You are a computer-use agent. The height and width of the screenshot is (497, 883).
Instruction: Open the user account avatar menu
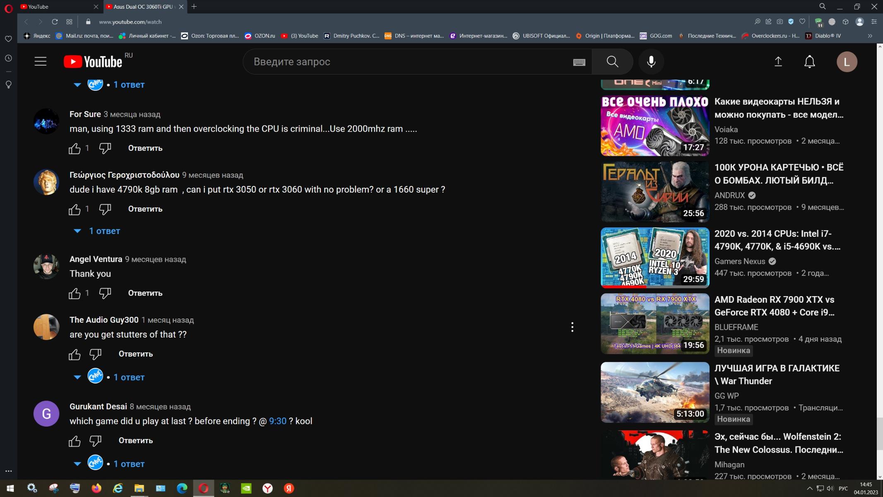tap(847, 62)
